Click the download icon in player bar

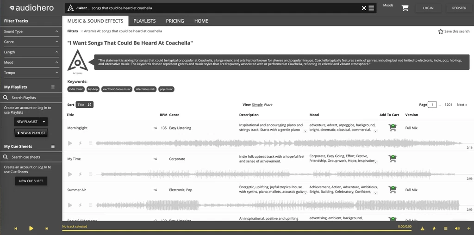[423, 228]
